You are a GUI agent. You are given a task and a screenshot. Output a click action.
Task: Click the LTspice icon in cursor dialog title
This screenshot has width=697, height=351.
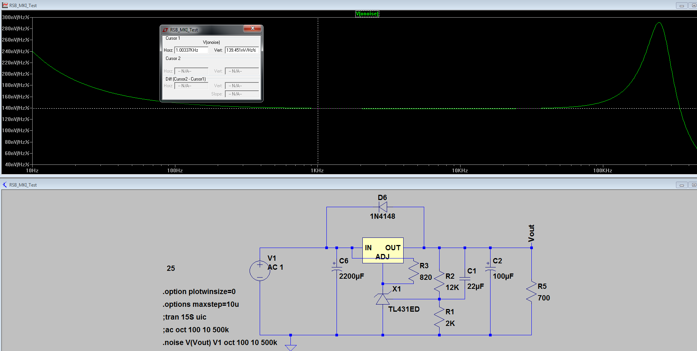click(165, 30)
